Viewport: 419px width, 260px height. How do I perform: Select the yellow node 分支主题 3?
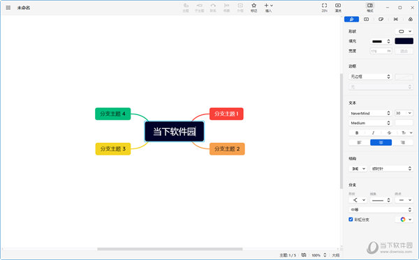(x=113, y=148)
